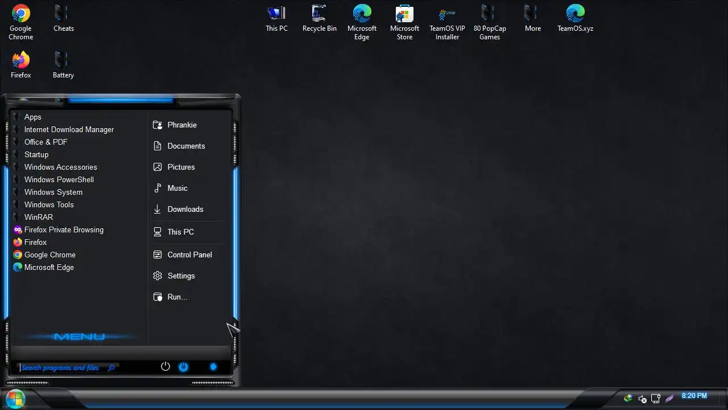Click the 8:20 PM taskbar clock
The width and height of the screenshot is (728, 410).
tap(694, 396)
